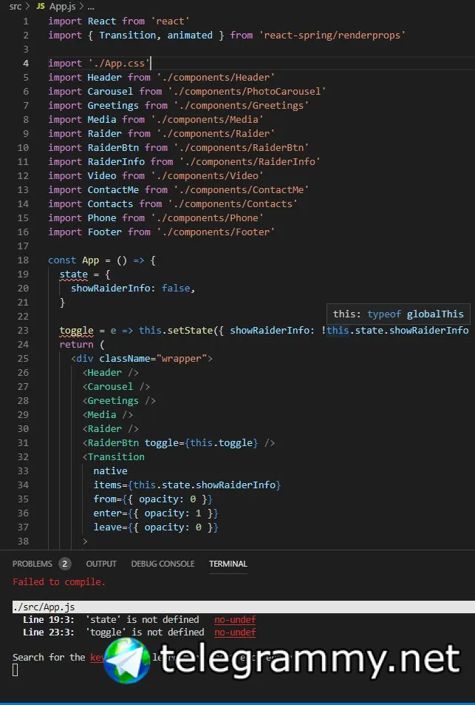
Task: Click 'react-spring/renderprops' import string
Action: 332,35
